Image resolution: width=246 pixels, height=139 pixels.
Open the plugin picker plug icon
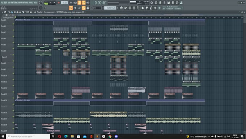(147, 8)
